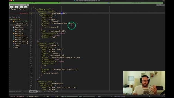Collapse the queens.x.dSYM directory arrow
This screenshot has width=174, height=98.
[x=10, y=21]
